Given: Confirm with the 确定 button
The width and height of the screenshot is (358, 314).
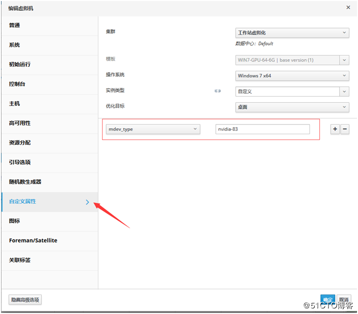Looking at the screenshot, I should pos(327,299).
